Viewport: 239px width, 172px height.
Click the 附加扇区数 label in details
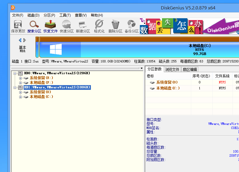[x=156, y=160]
